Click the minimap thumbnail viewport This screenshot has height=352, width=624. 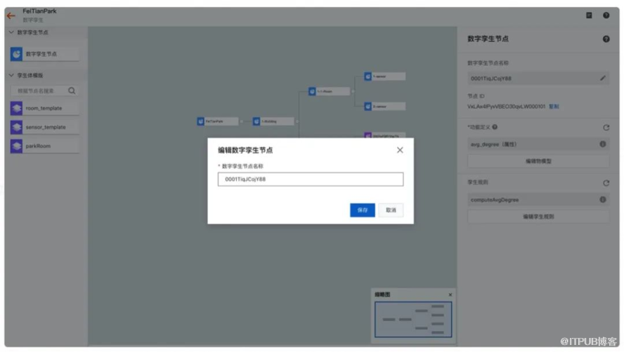(x=413, y=320)
